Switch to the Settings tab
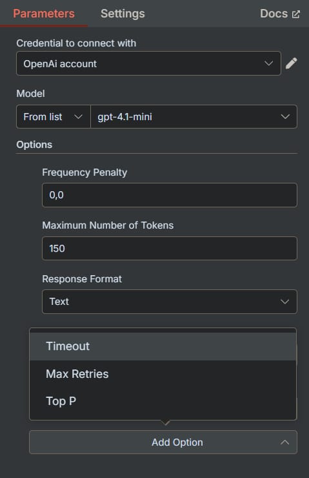Image resolution: width=309 pixels, height=478 pixels. (123, 14)
